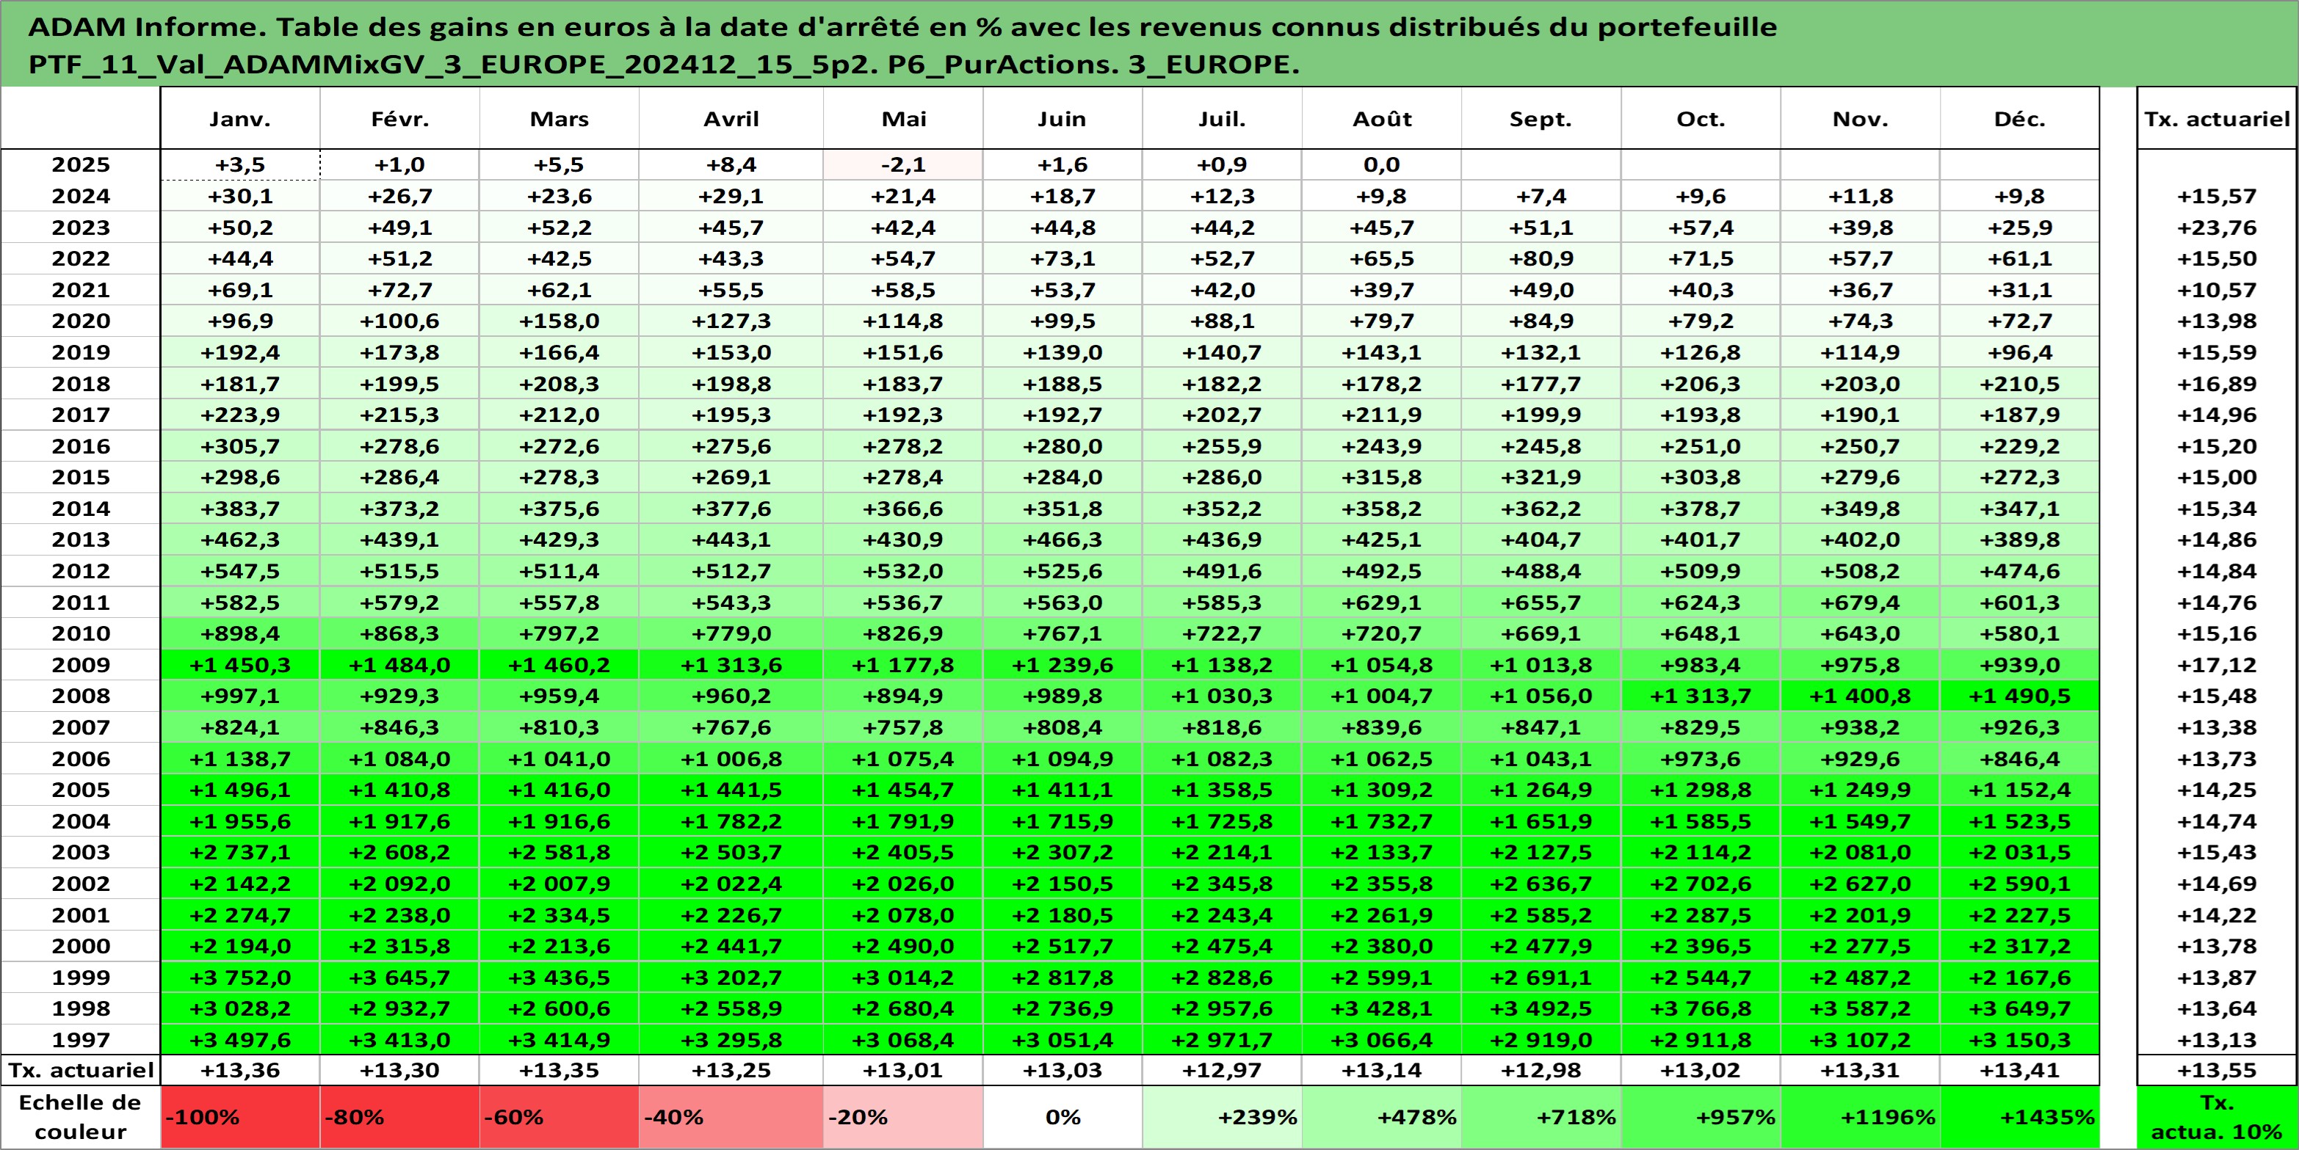The width and height of the screenshot is (2299, 1150).
Task: Select value '+1 490,5' in Déc. 2008
Action: coord(2020,696)
